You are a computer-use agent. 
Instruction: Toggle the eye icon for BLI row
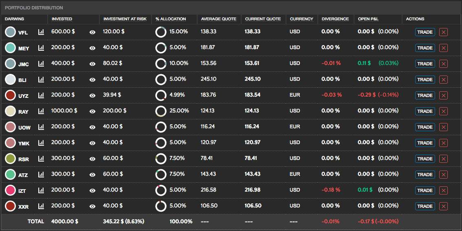92,80
